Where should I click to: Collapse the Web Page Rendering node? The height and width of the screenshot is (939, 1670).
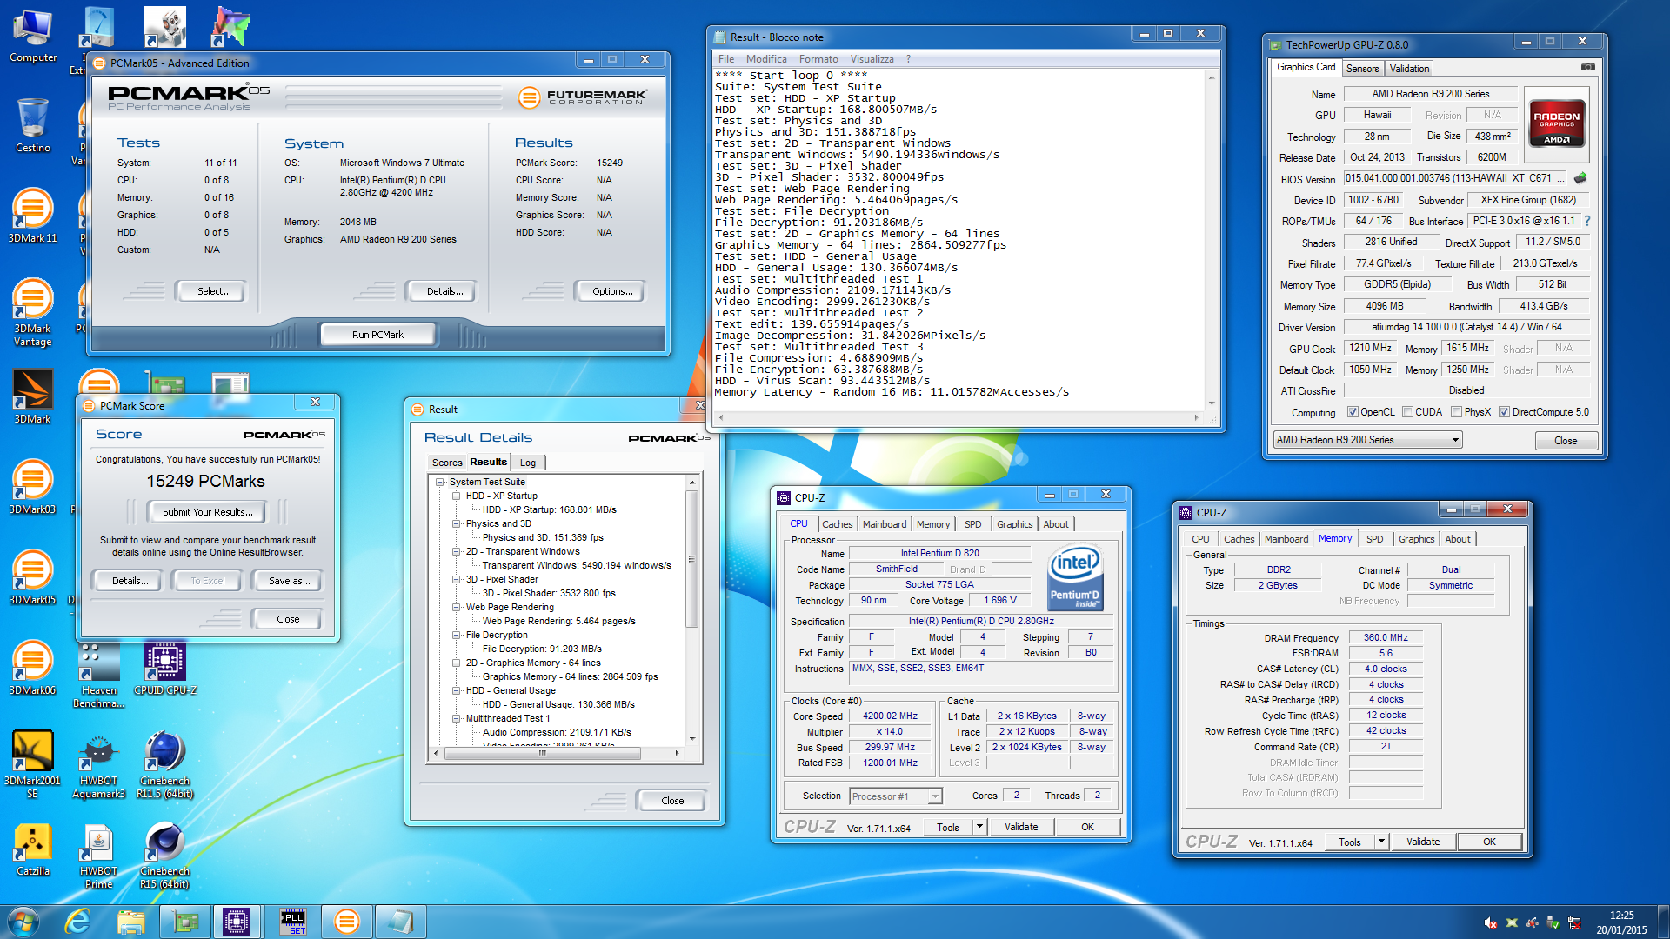[x=456, y=607]
